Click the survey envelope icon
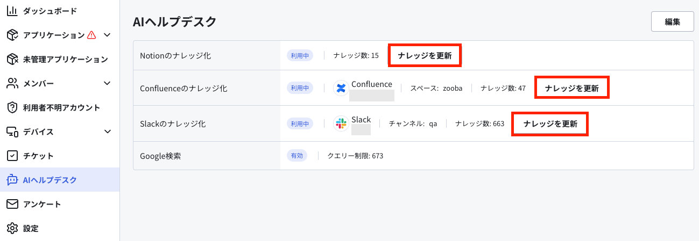 click(12, 204)
